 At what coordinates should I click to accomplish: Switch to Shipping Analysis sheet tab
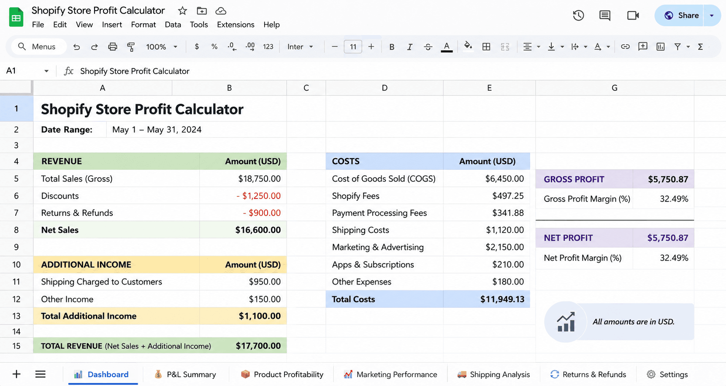pos(494,374)
